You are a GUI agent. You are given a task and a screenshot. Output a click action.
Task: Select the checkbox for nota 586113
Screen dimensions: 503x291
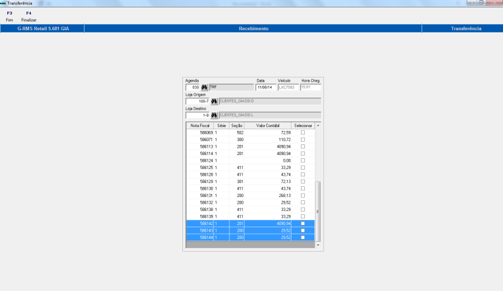303,147
